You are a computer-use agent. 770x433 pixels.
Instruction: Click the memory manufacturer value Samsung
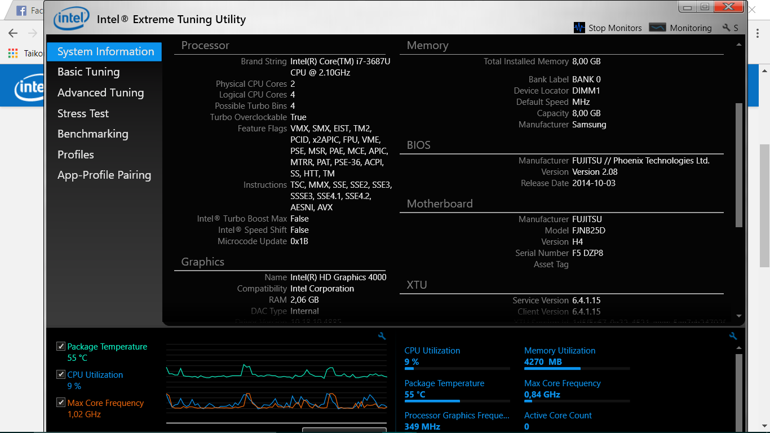[x=589, y=125]
